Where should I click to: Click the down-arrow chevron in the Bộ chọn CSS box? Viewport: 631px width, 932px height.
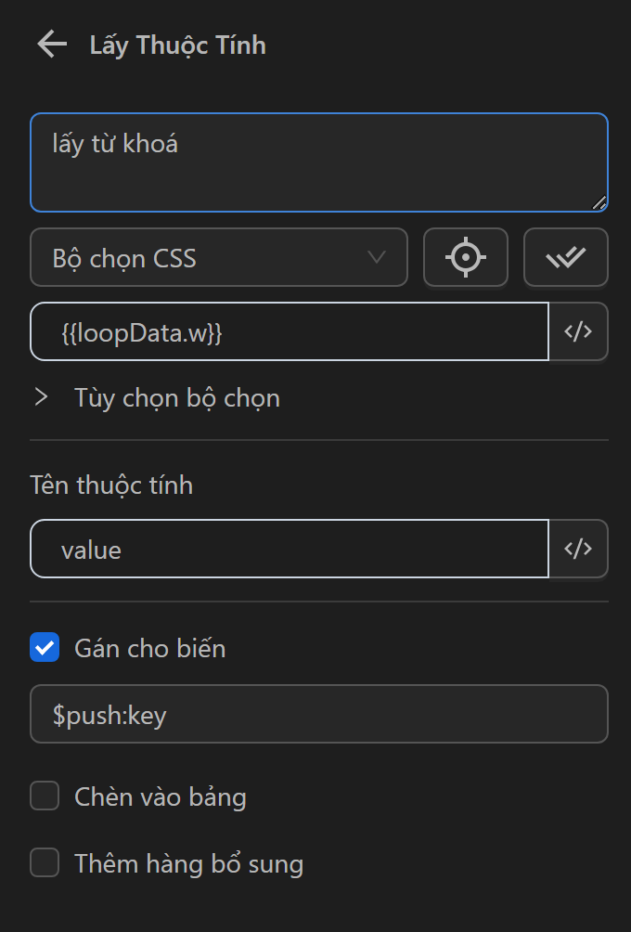tap(377, 257)
